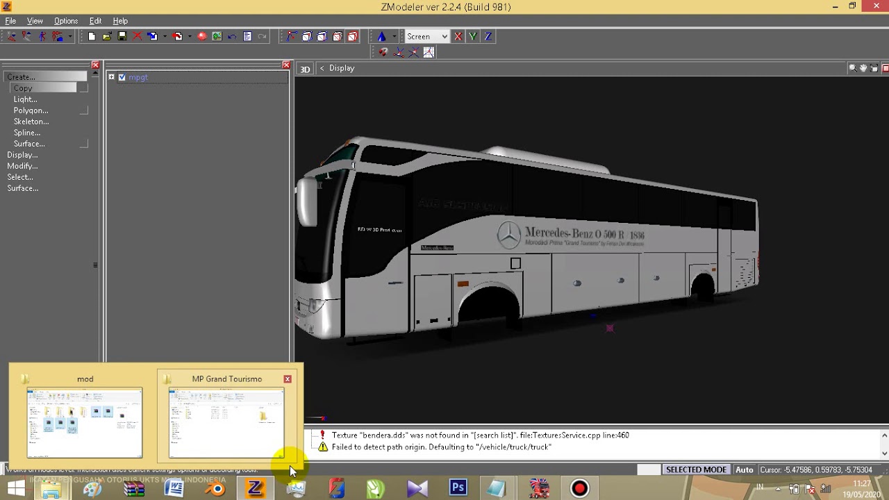
Task: Toggle checkbox beside Copy command
Action: 83,88
